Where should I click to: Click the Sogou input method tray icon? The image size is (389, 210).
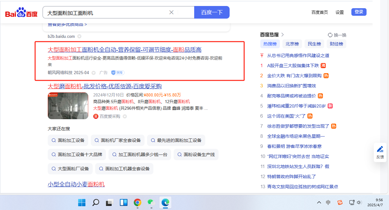tap(340, 202)
